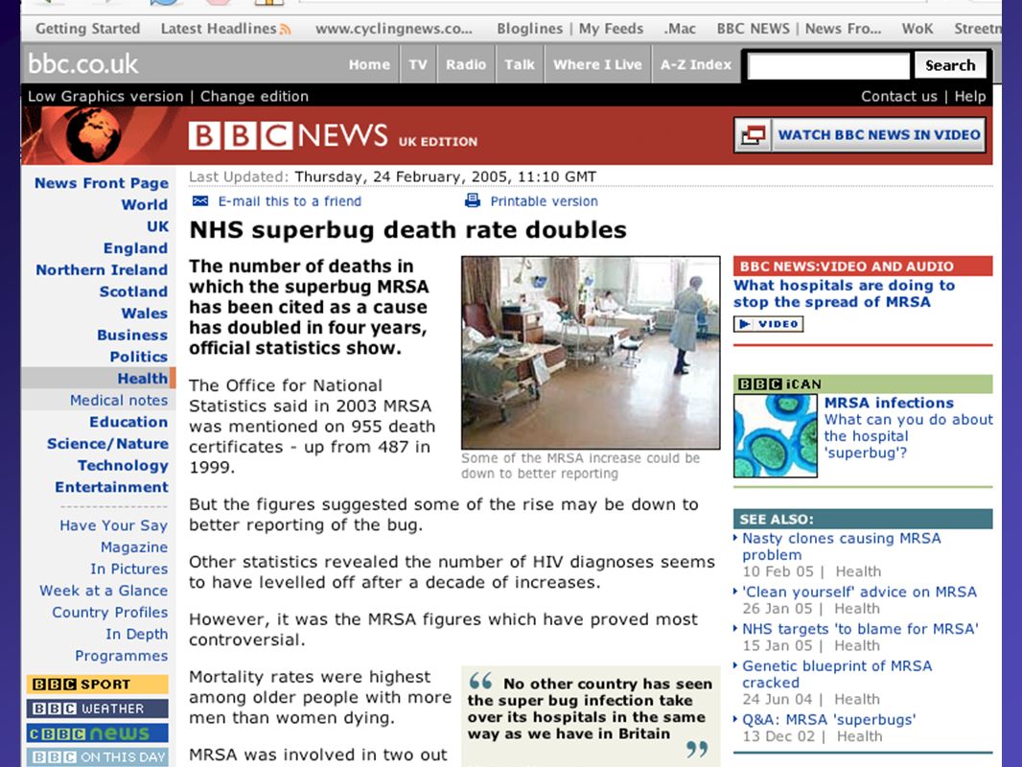The image size is (1022, 767).
Task: Select Northern Ireland in the sidebar
Action: pos(102,269)
